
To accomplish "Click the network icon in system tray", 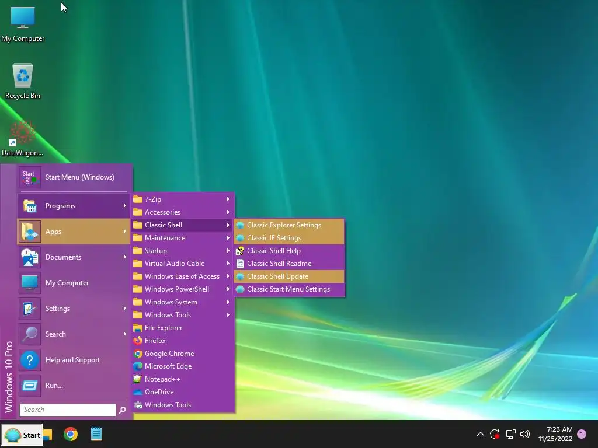I will (510, 434).
